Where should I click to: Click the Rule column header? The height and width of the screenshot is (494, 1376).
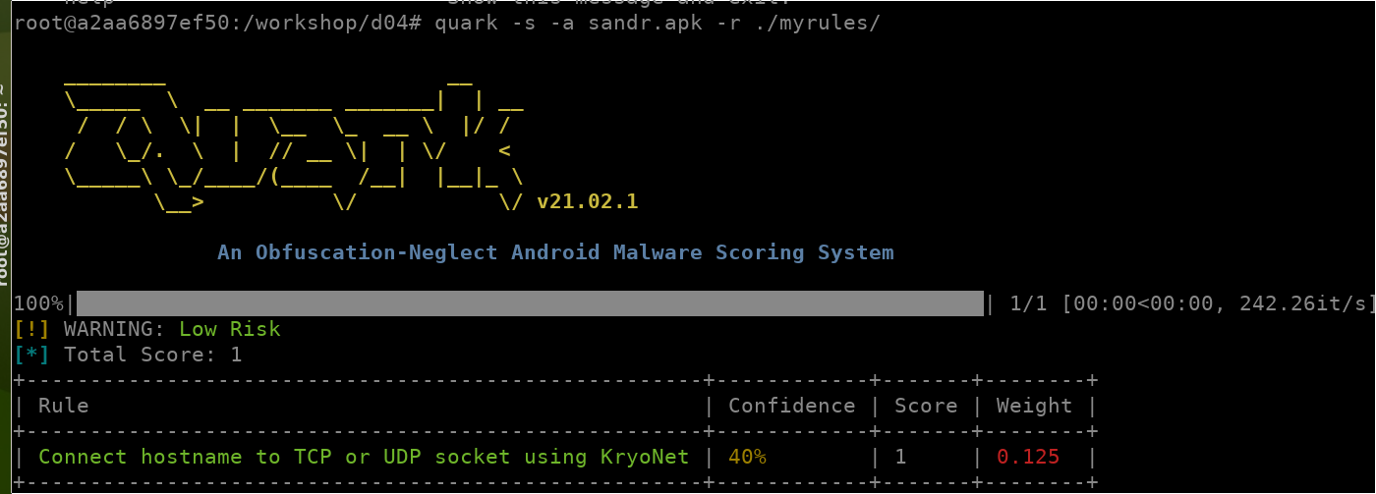tap(64, 406)
